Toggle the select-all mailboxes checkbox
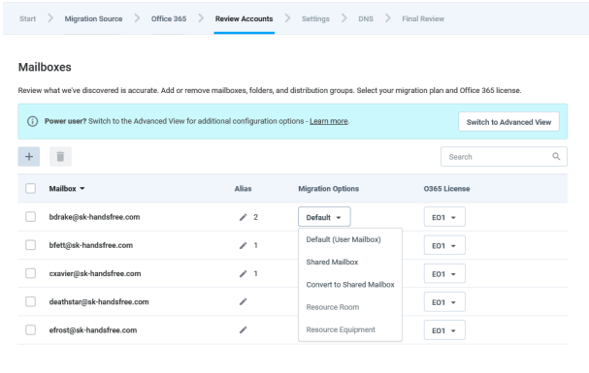The width and height of the screenshot is (589, 373). coord(30,188)
